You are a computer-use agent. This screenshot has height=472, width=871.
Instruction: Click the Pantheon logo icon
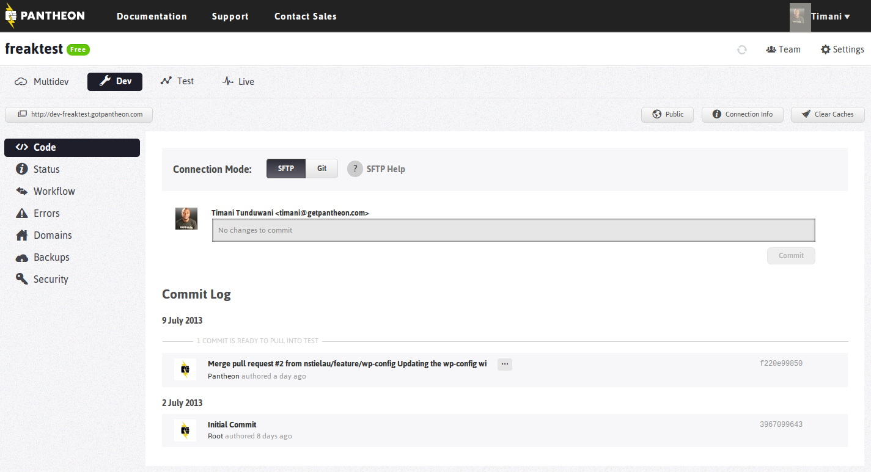[x=10, y=16]
